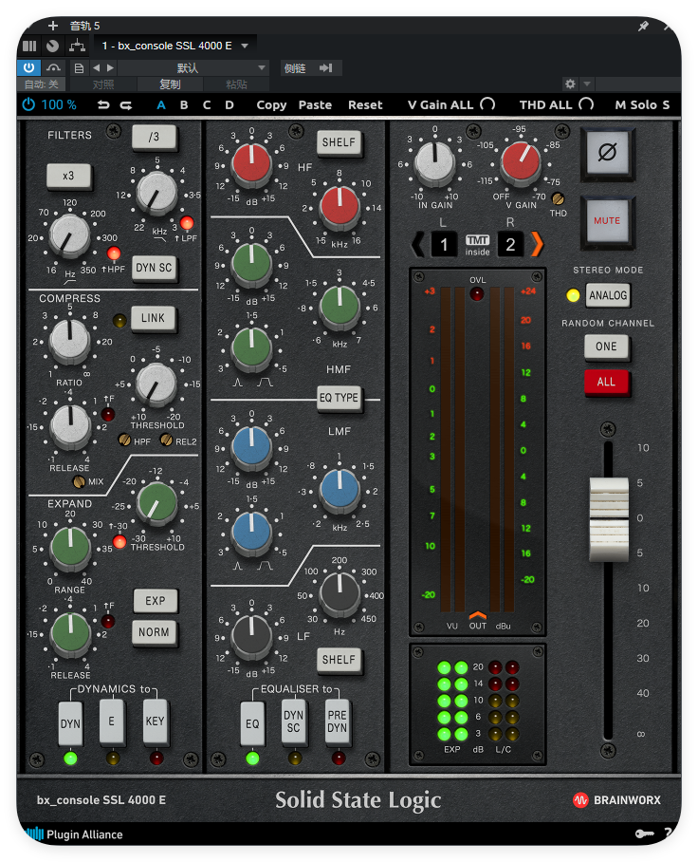Click the 自动: 关 automation item
The height and width of the screenshot is (862, 698).
(41, 84)
